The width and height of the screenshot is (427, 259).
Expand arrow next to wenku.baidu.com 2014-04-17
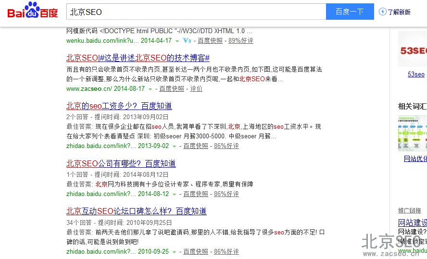tap(177, 41)
